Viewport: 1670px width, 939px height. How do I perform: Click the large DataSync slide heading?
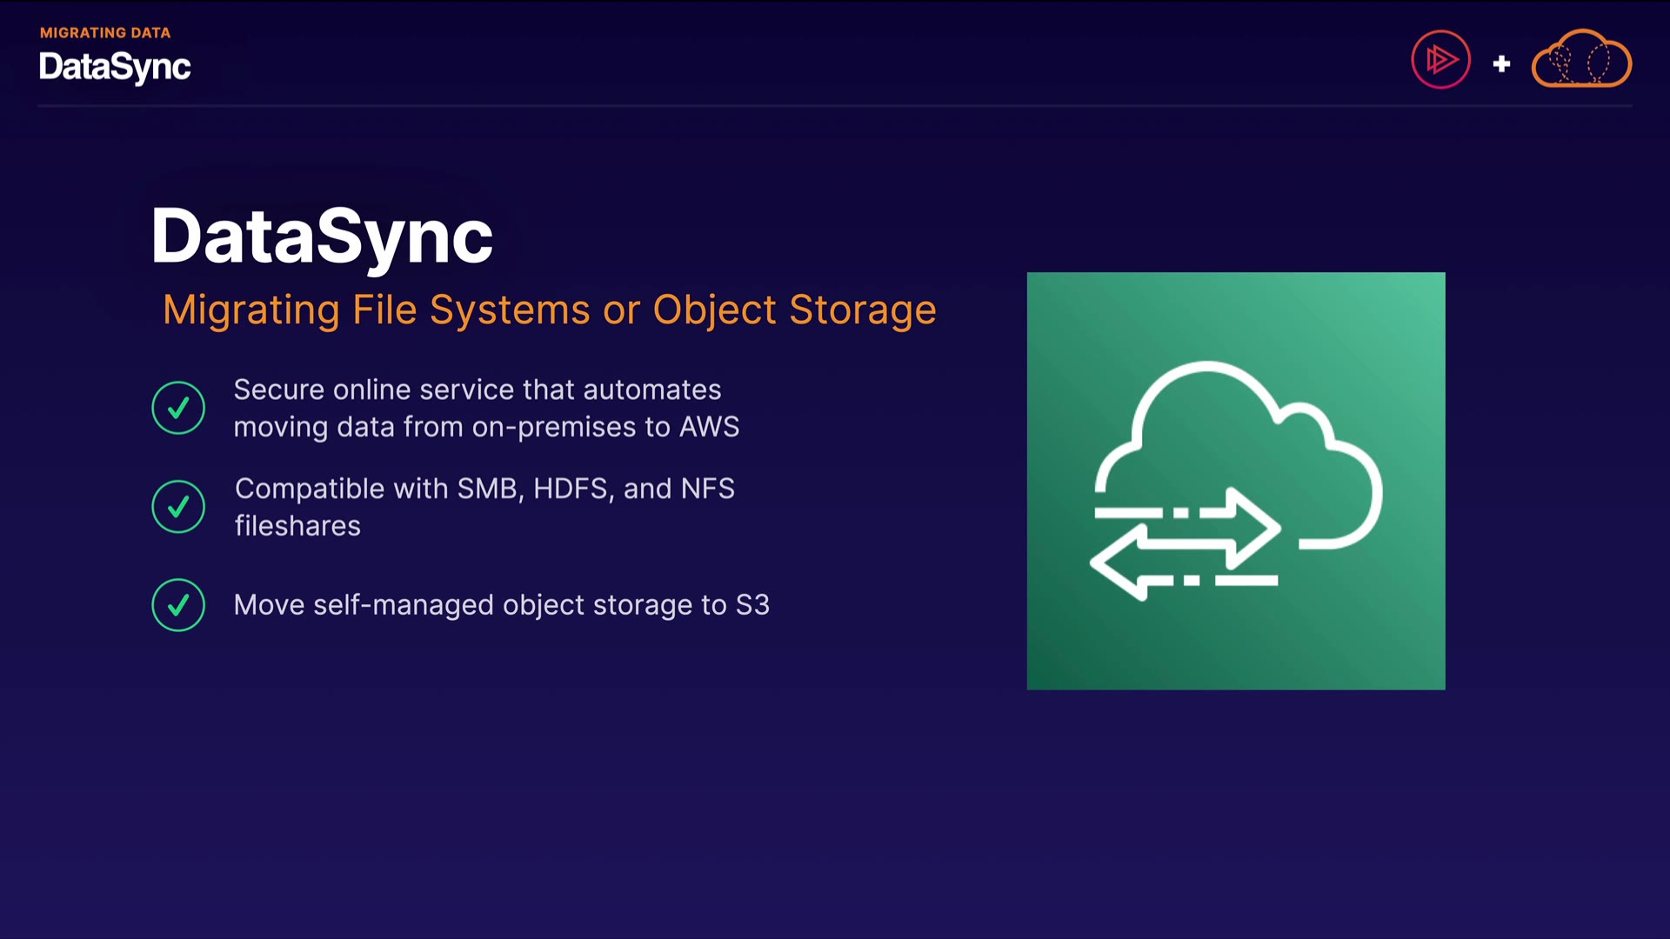click(322, 236)
